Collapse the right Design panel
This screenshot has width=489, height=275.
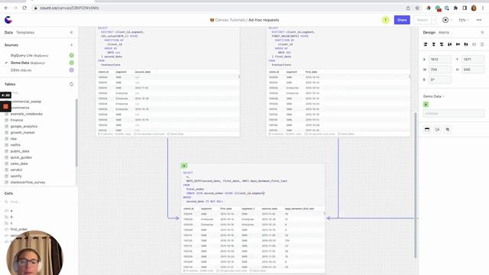coord(482,32)
